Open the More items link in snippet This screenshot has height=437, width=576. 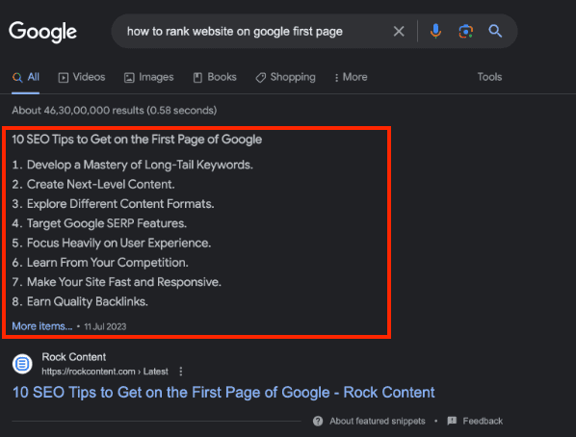point(42,326)
